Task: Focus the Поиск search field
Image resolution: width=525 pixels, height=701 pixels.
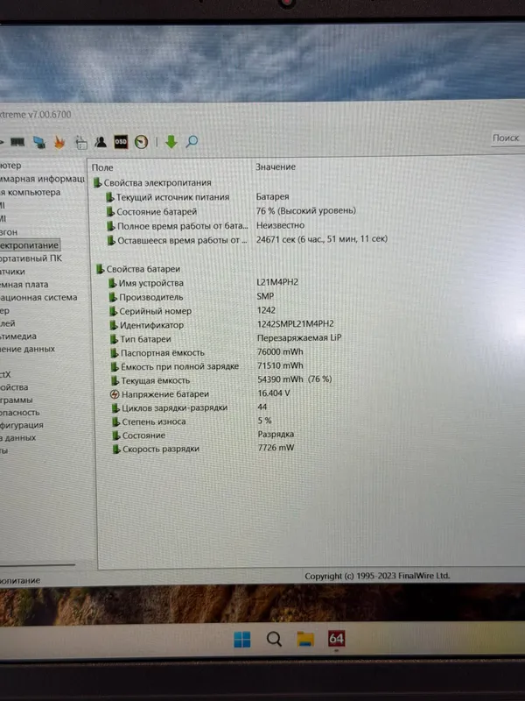Action: pyautogui.click(x=508, y=138)
